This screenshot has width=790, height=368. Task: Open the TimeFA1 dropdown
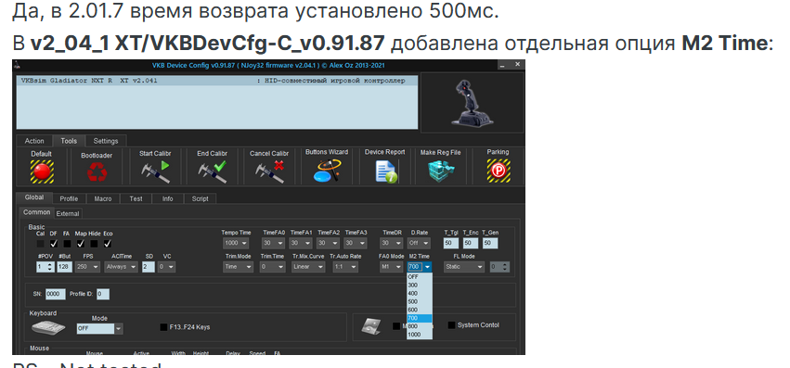302,244
